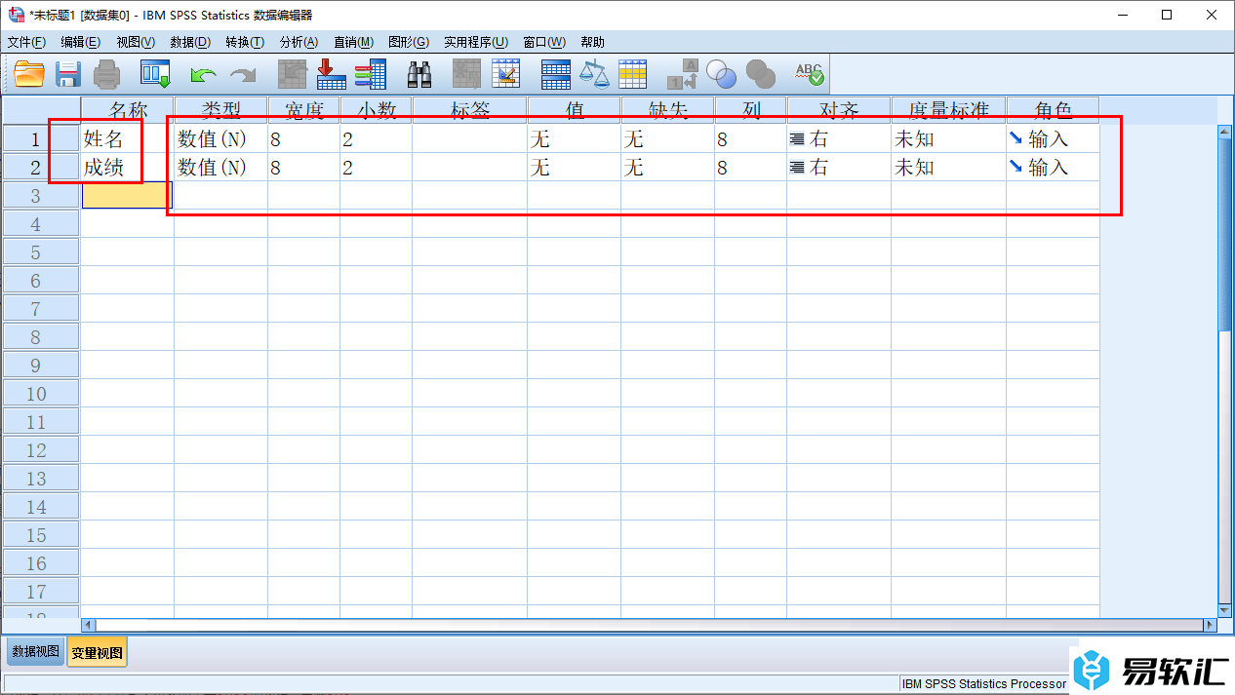The height and width of the screenshot is (695, 1235).
Task: Open the Variables information icon
Action: coord(371,74)
